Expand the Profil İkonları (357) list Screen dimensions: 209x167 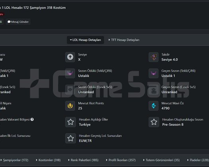click(x=121, y=160)
